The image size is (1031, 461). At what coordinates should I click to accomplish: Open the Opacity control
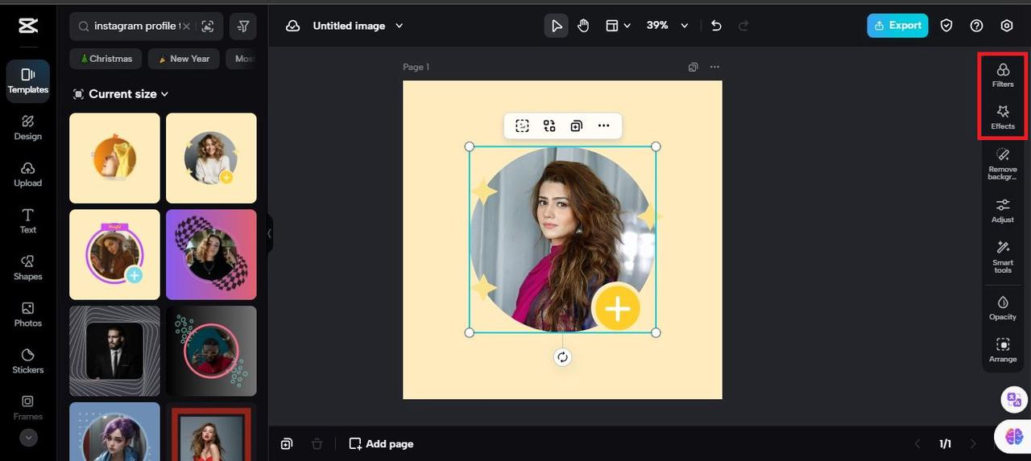click(x=1003, y=307)
